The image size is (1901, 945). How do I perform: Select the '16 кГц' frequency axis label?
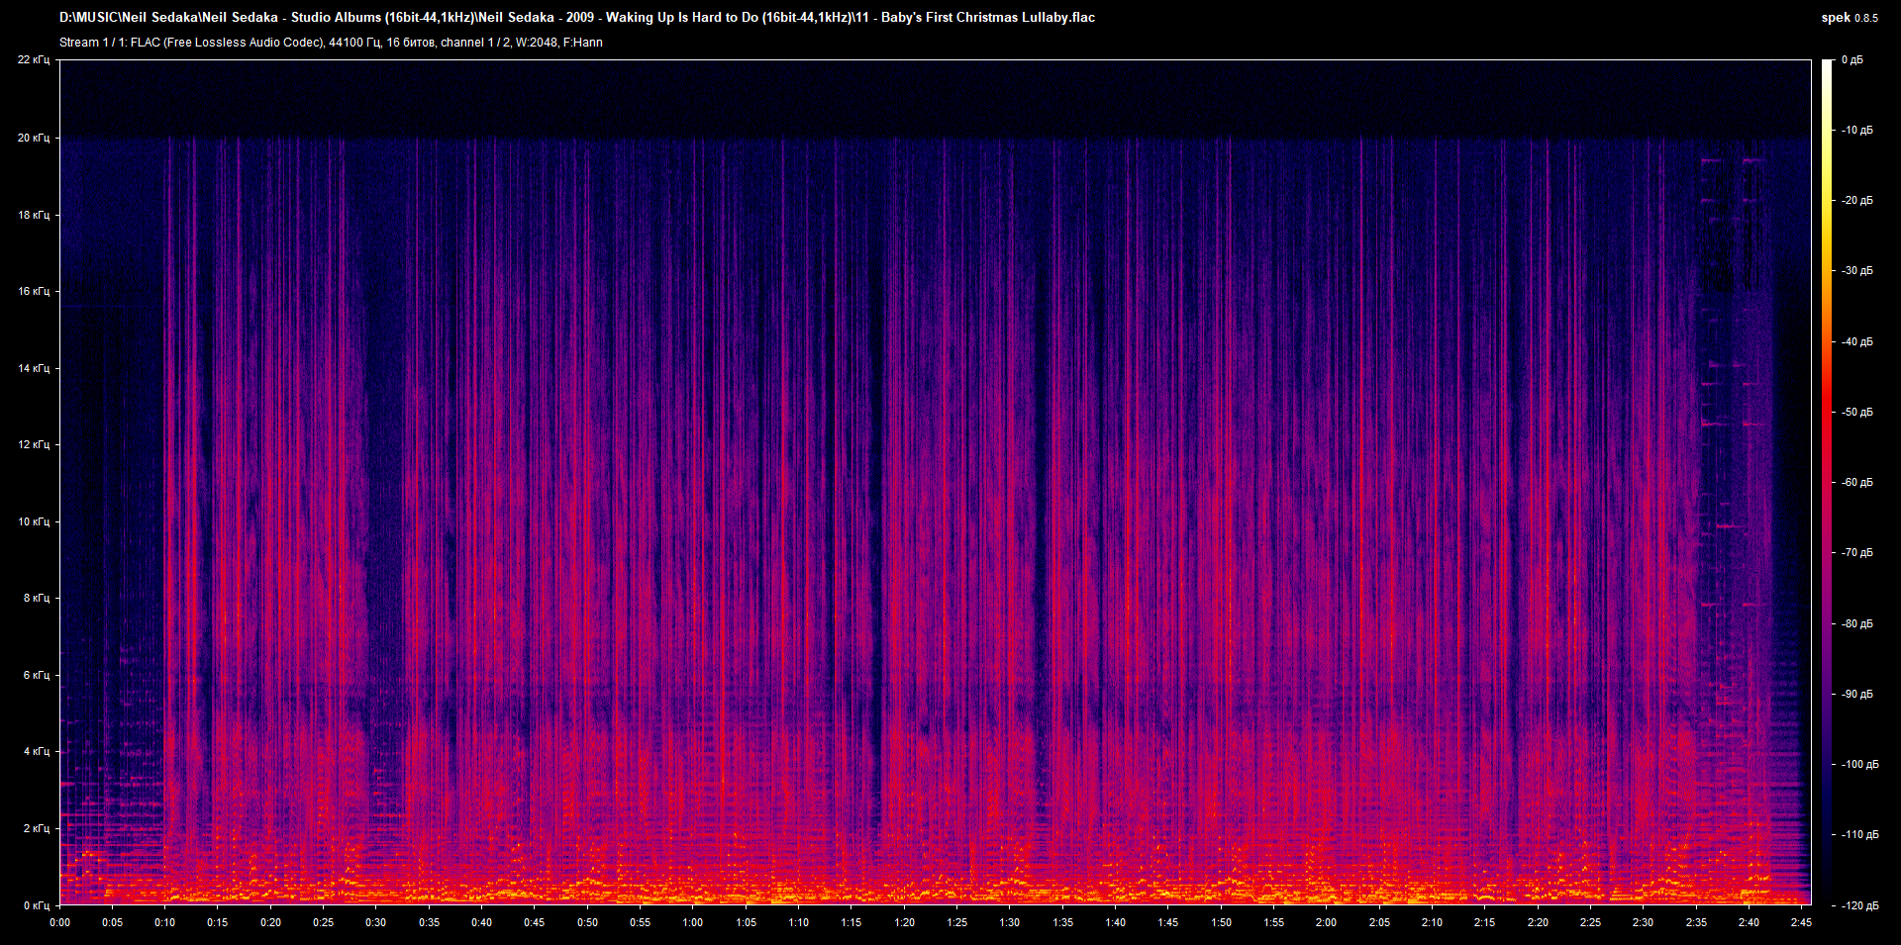(34, 291)
